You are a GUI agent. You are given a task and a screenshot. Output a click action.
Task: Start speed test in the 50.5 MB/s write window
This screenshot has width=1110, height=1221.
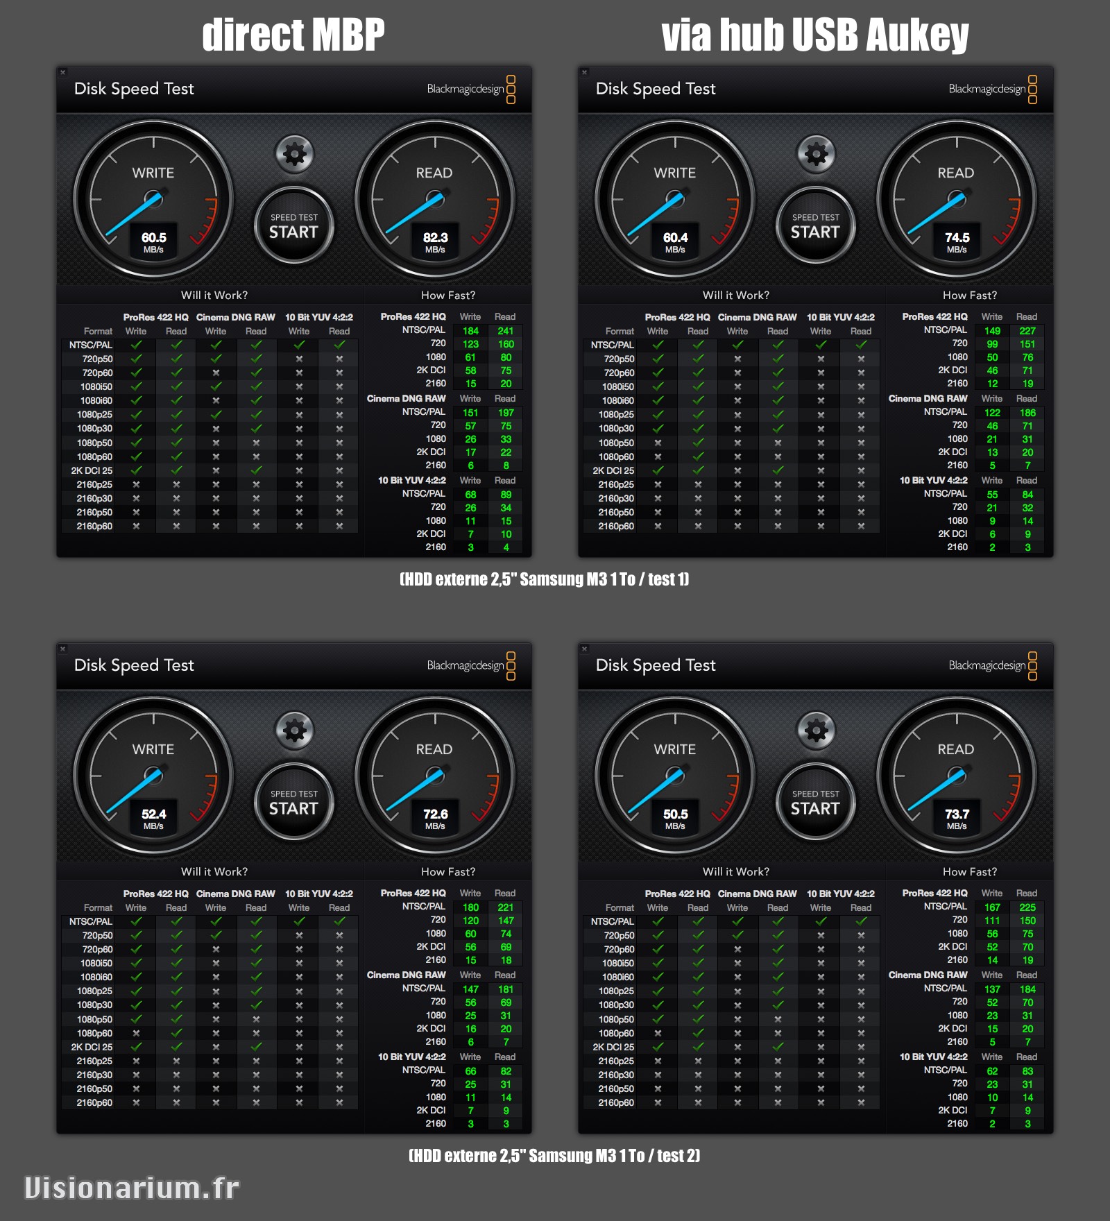point(816,802)
